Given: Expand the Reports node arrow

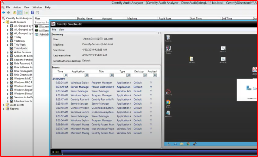Looking at the screenshot, I should [4, 109].
